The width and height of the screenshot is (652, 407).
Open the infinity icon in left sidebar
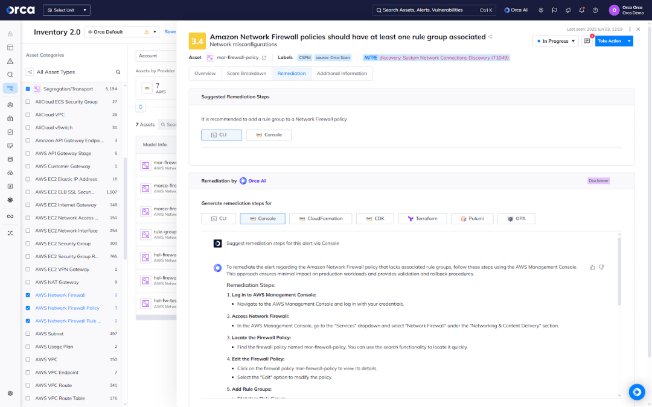point(10,216)
